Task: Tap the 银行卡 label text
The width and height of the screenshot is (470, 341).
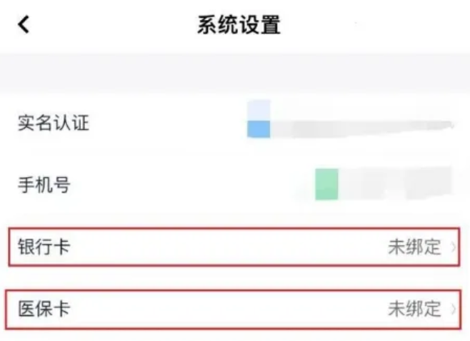Action: click(44, 248)
